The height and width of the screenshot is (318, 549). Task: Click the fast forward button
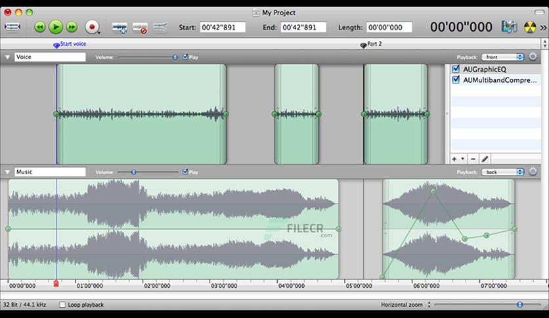(72, 27)
